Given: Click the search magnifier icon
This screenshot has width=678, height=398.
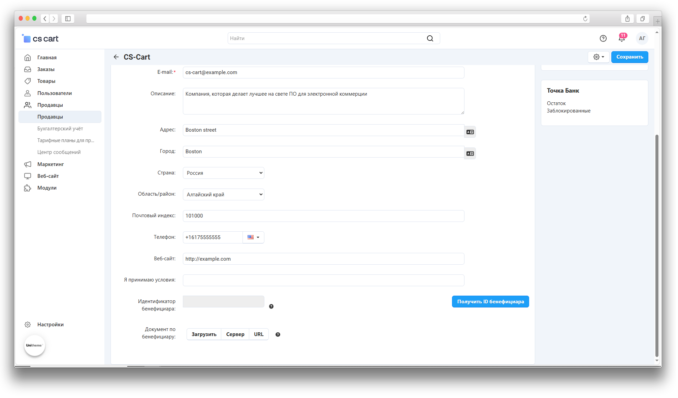Looking at the screenshot, I should click(430, 38).
